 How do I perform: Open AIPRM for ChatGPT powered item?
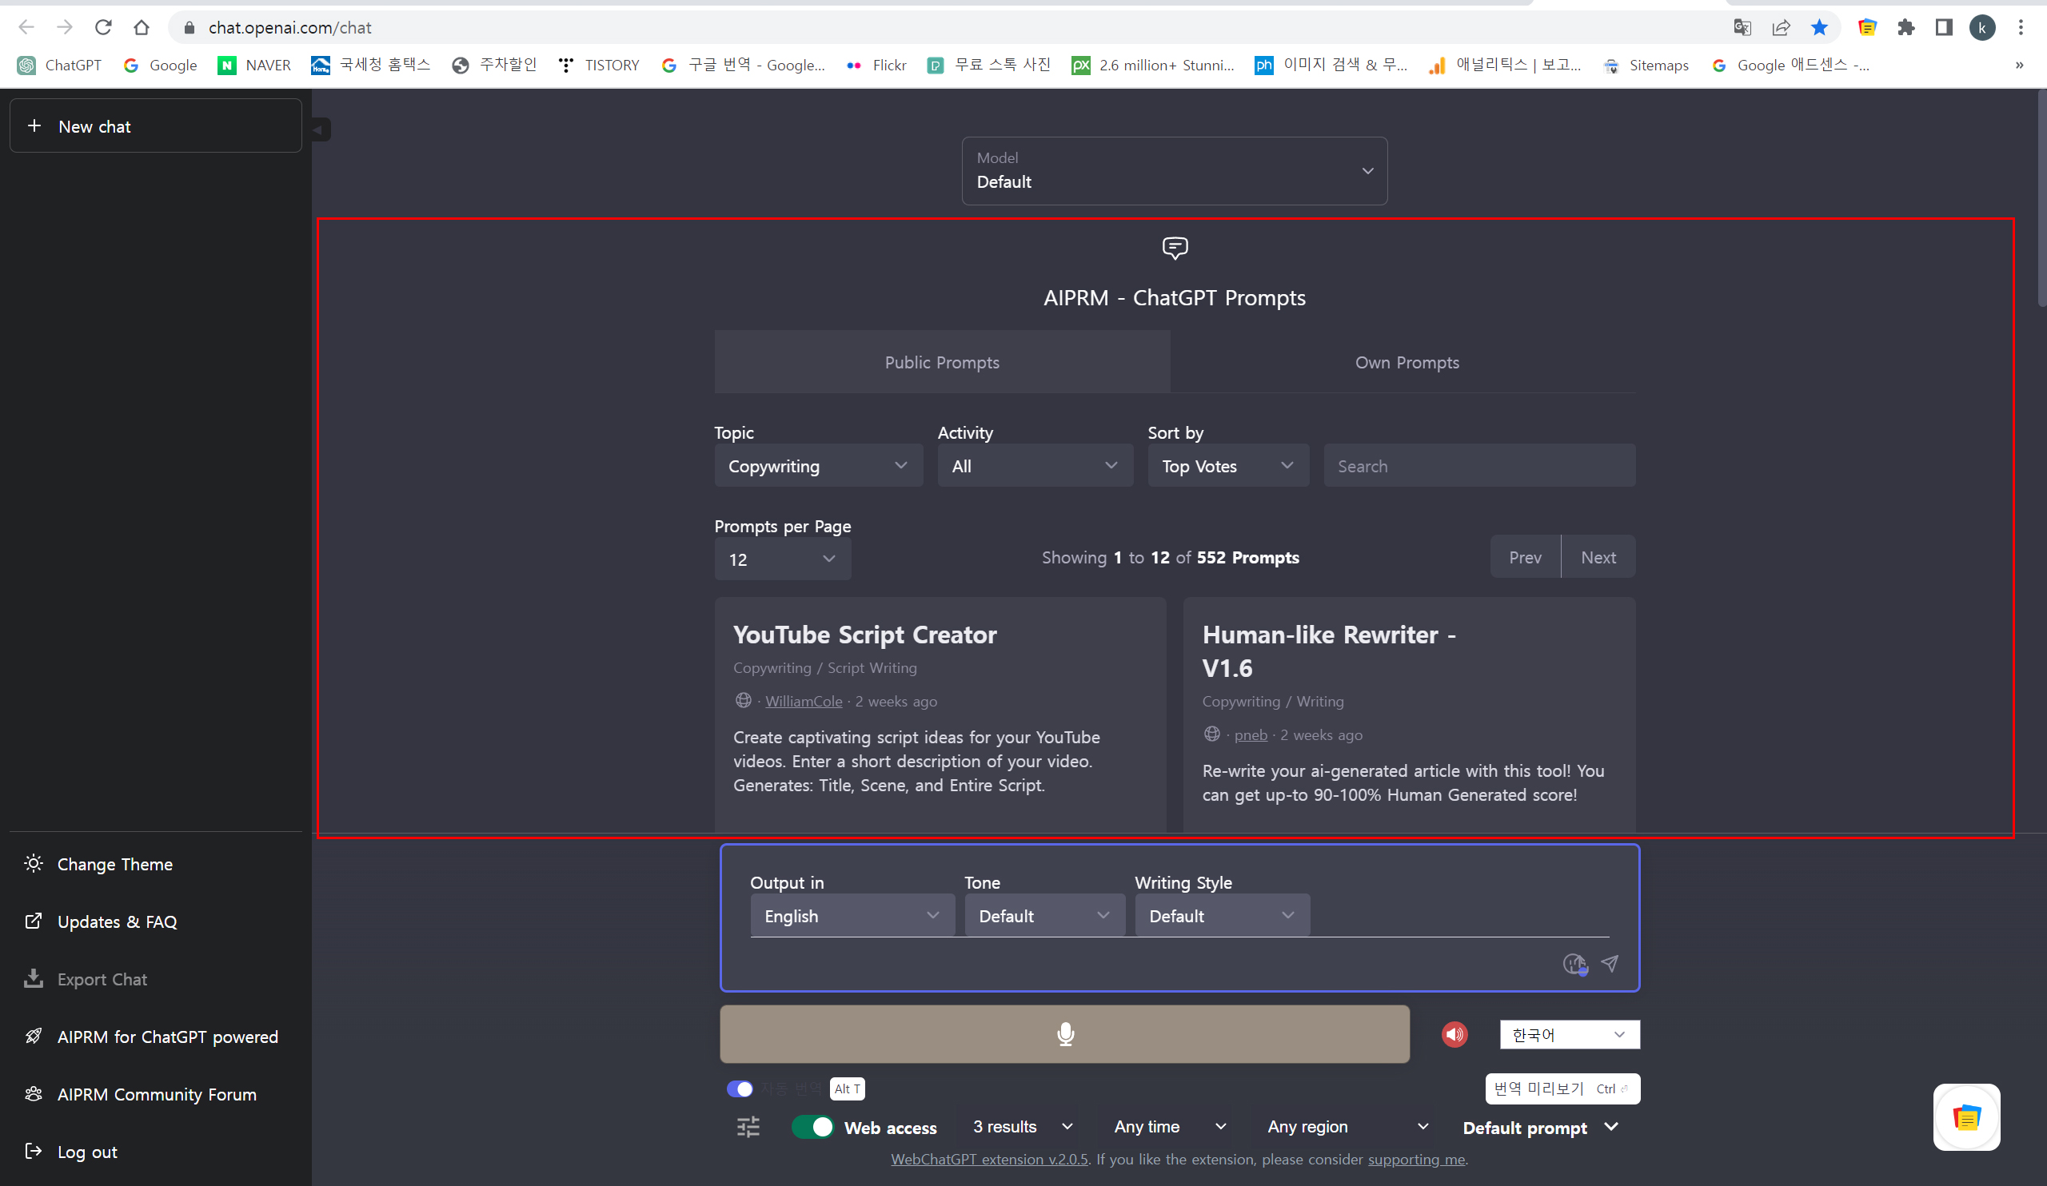click(x=156, y=1037)
